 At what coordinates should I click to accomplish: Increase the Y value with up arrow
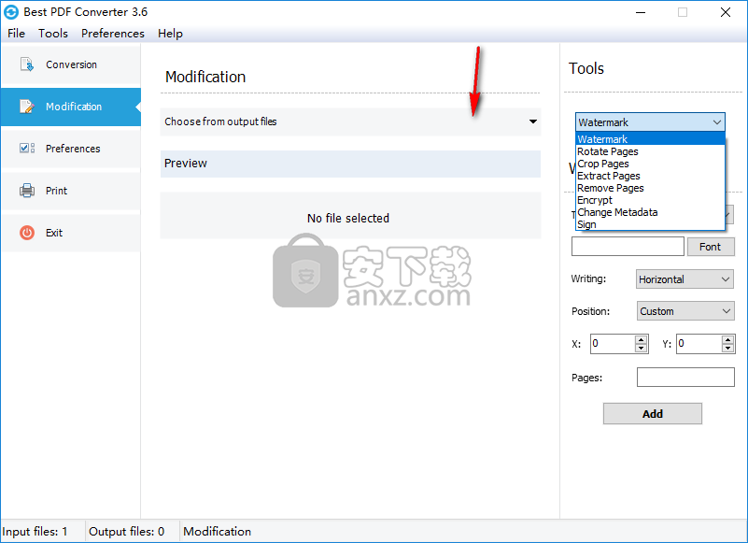727,339
